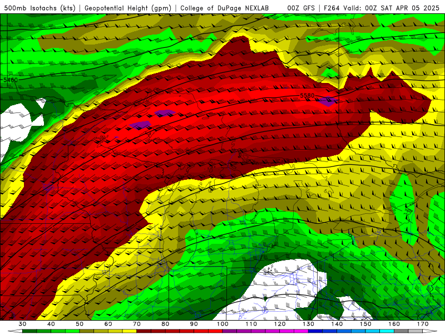Click the 'F264' forecast hour label
This screenshot has height=334, width=445.
tap(332, 8)
